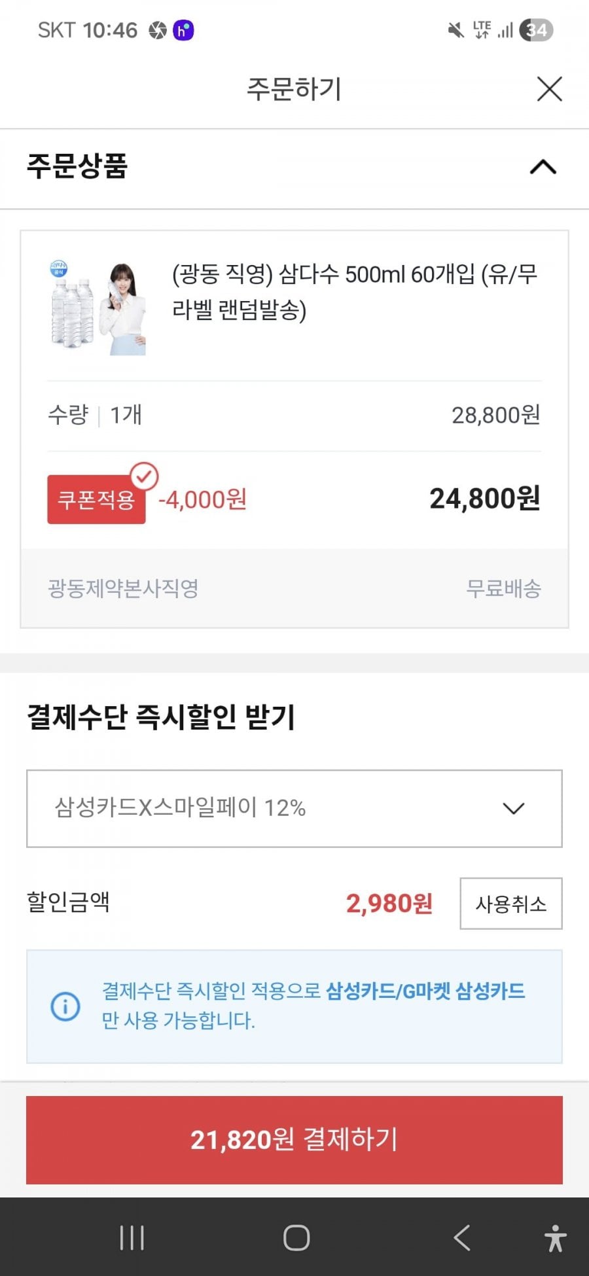589x1276 pixels.
Task: Tap the battery level indicator
Action: tap(536, 30)
